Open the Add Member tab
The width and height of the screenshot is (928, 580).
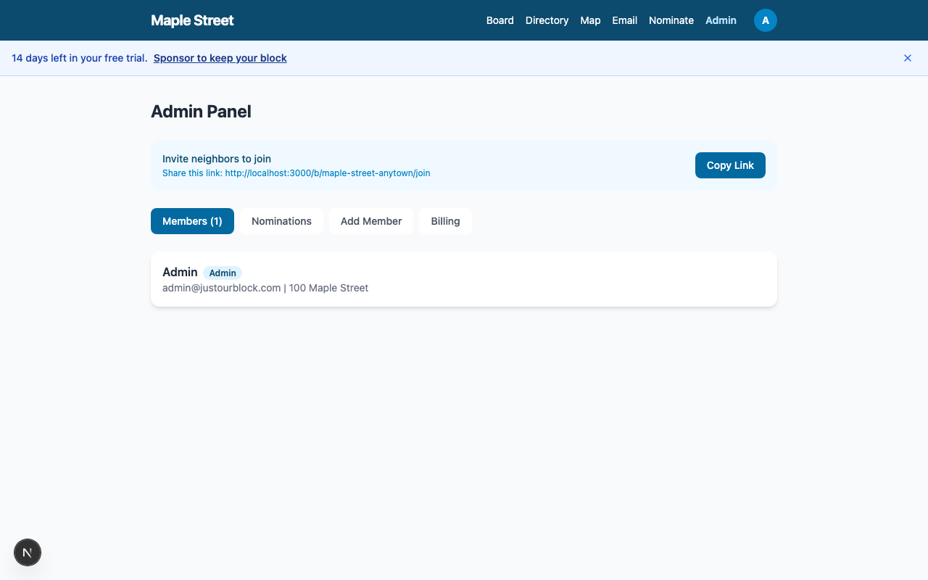click(x=370, y=221)
